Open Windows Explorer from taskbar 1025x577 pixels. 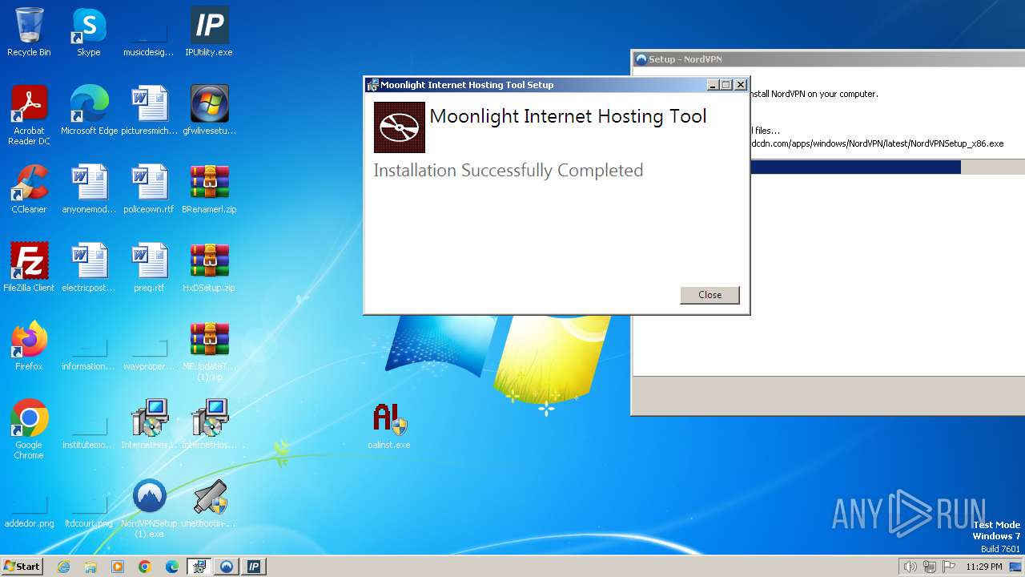click(90, 567)
